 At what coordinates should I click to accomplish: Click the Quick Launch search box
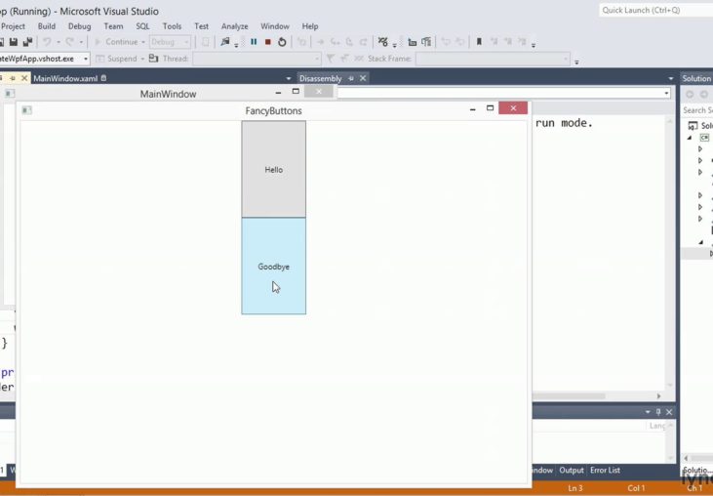click(652, 10)
